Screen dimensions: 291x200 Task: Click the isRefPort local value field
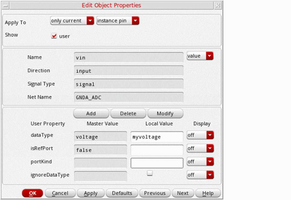pyautogui.click(x=157, y=150)
